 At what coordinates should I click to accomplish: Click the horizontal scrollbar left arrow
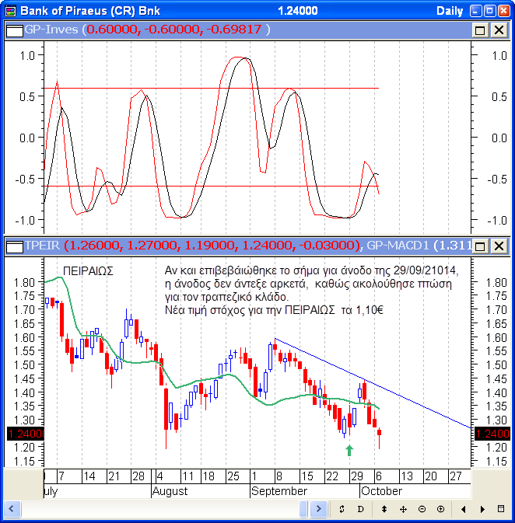[12, 509]
